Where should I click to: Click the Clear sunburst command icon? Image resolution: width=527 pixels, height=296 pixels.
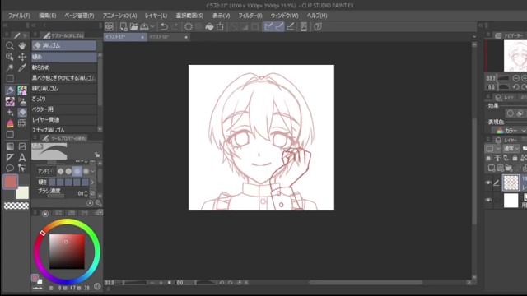(189, 27)
